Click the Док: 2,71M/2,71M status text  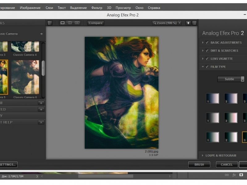[x=13, y=176]
